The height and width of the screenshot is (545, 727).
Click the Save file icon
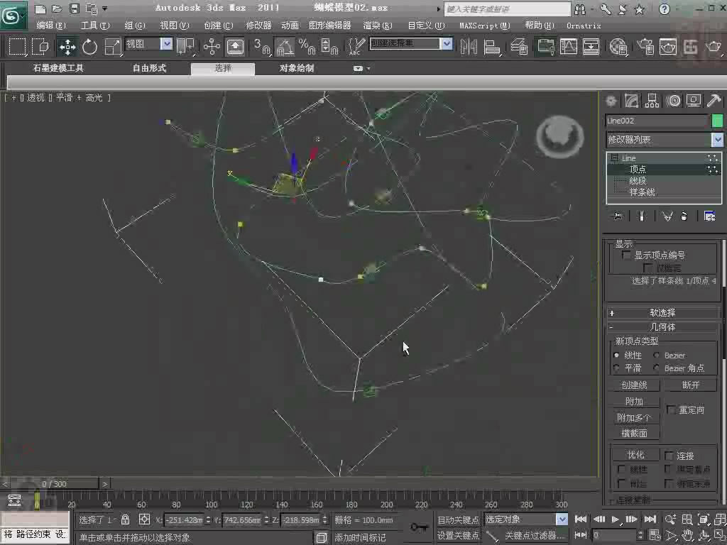point(74,9)
